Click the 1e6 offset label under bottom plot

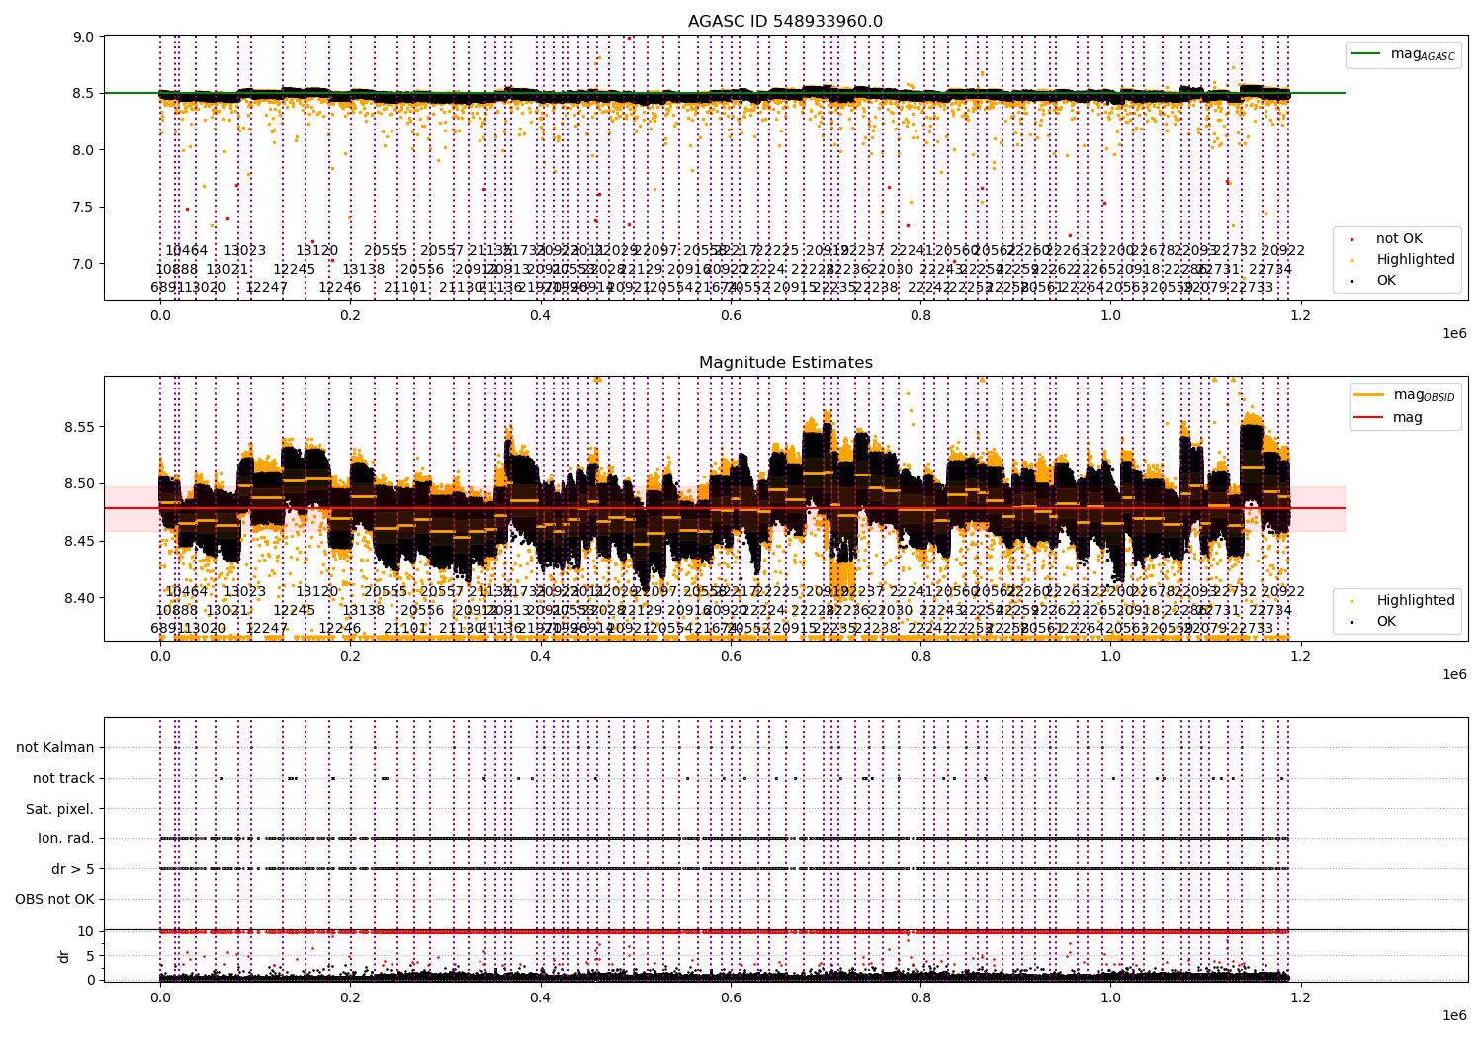point(1454,1016)
